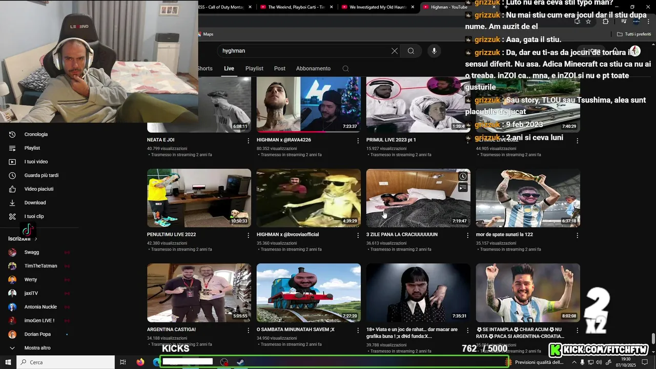Click the Cerca taskbar search box
Screen dimensions: 656x369
[x=66, y=362]
